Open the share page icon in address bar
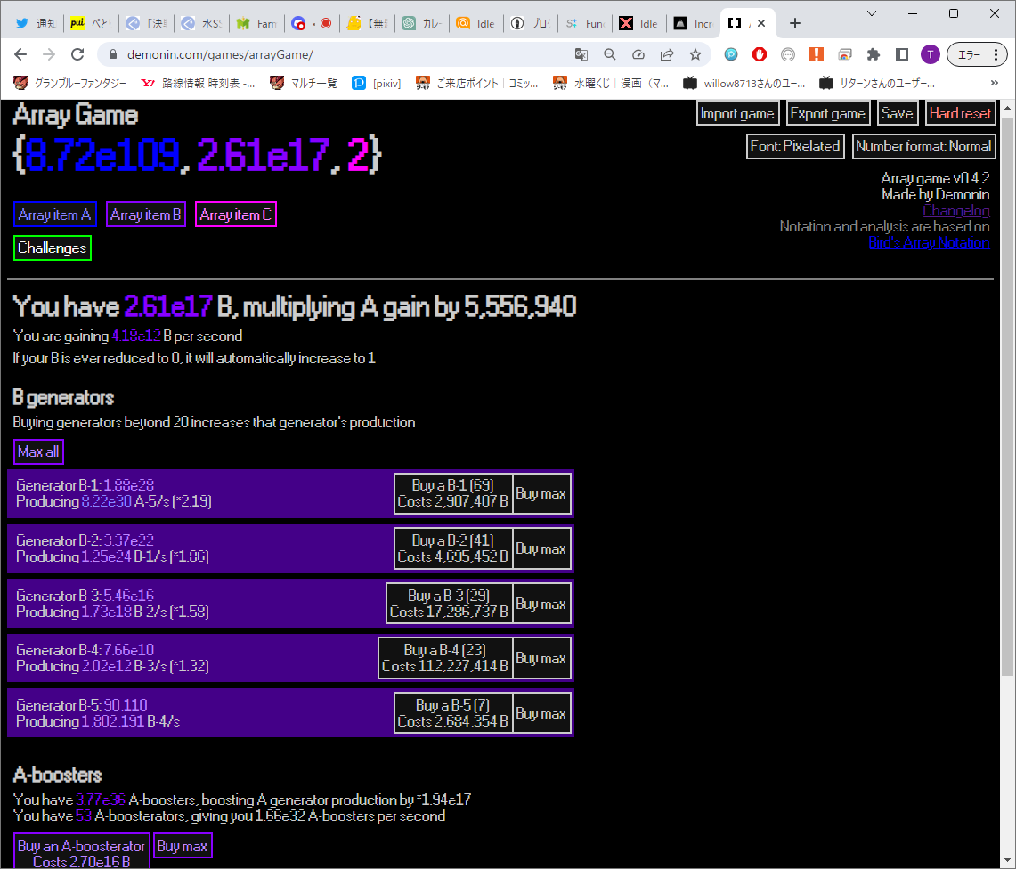 [x=667, y=54]
